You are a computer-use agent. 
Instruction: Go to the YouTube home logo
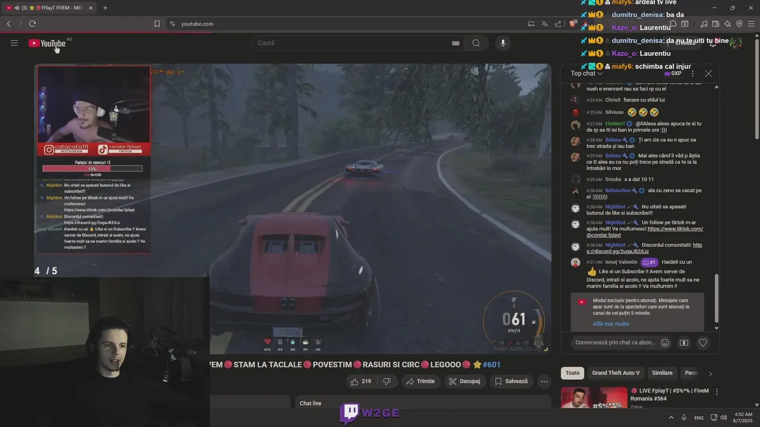coord(47,43)
